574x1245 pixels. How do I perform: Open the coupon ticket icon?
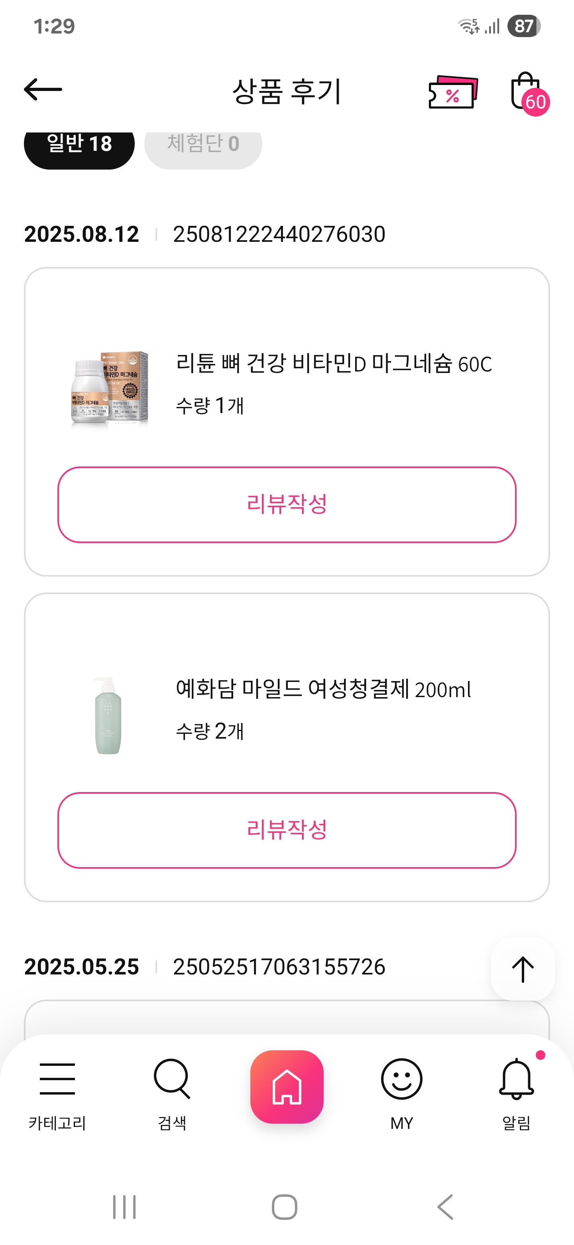pos(453,92)
